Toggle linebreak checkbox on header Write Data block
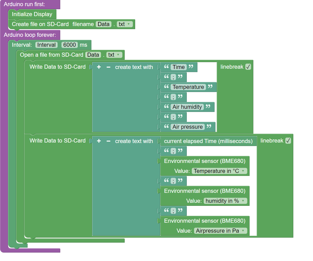 (x=248, y=67)
